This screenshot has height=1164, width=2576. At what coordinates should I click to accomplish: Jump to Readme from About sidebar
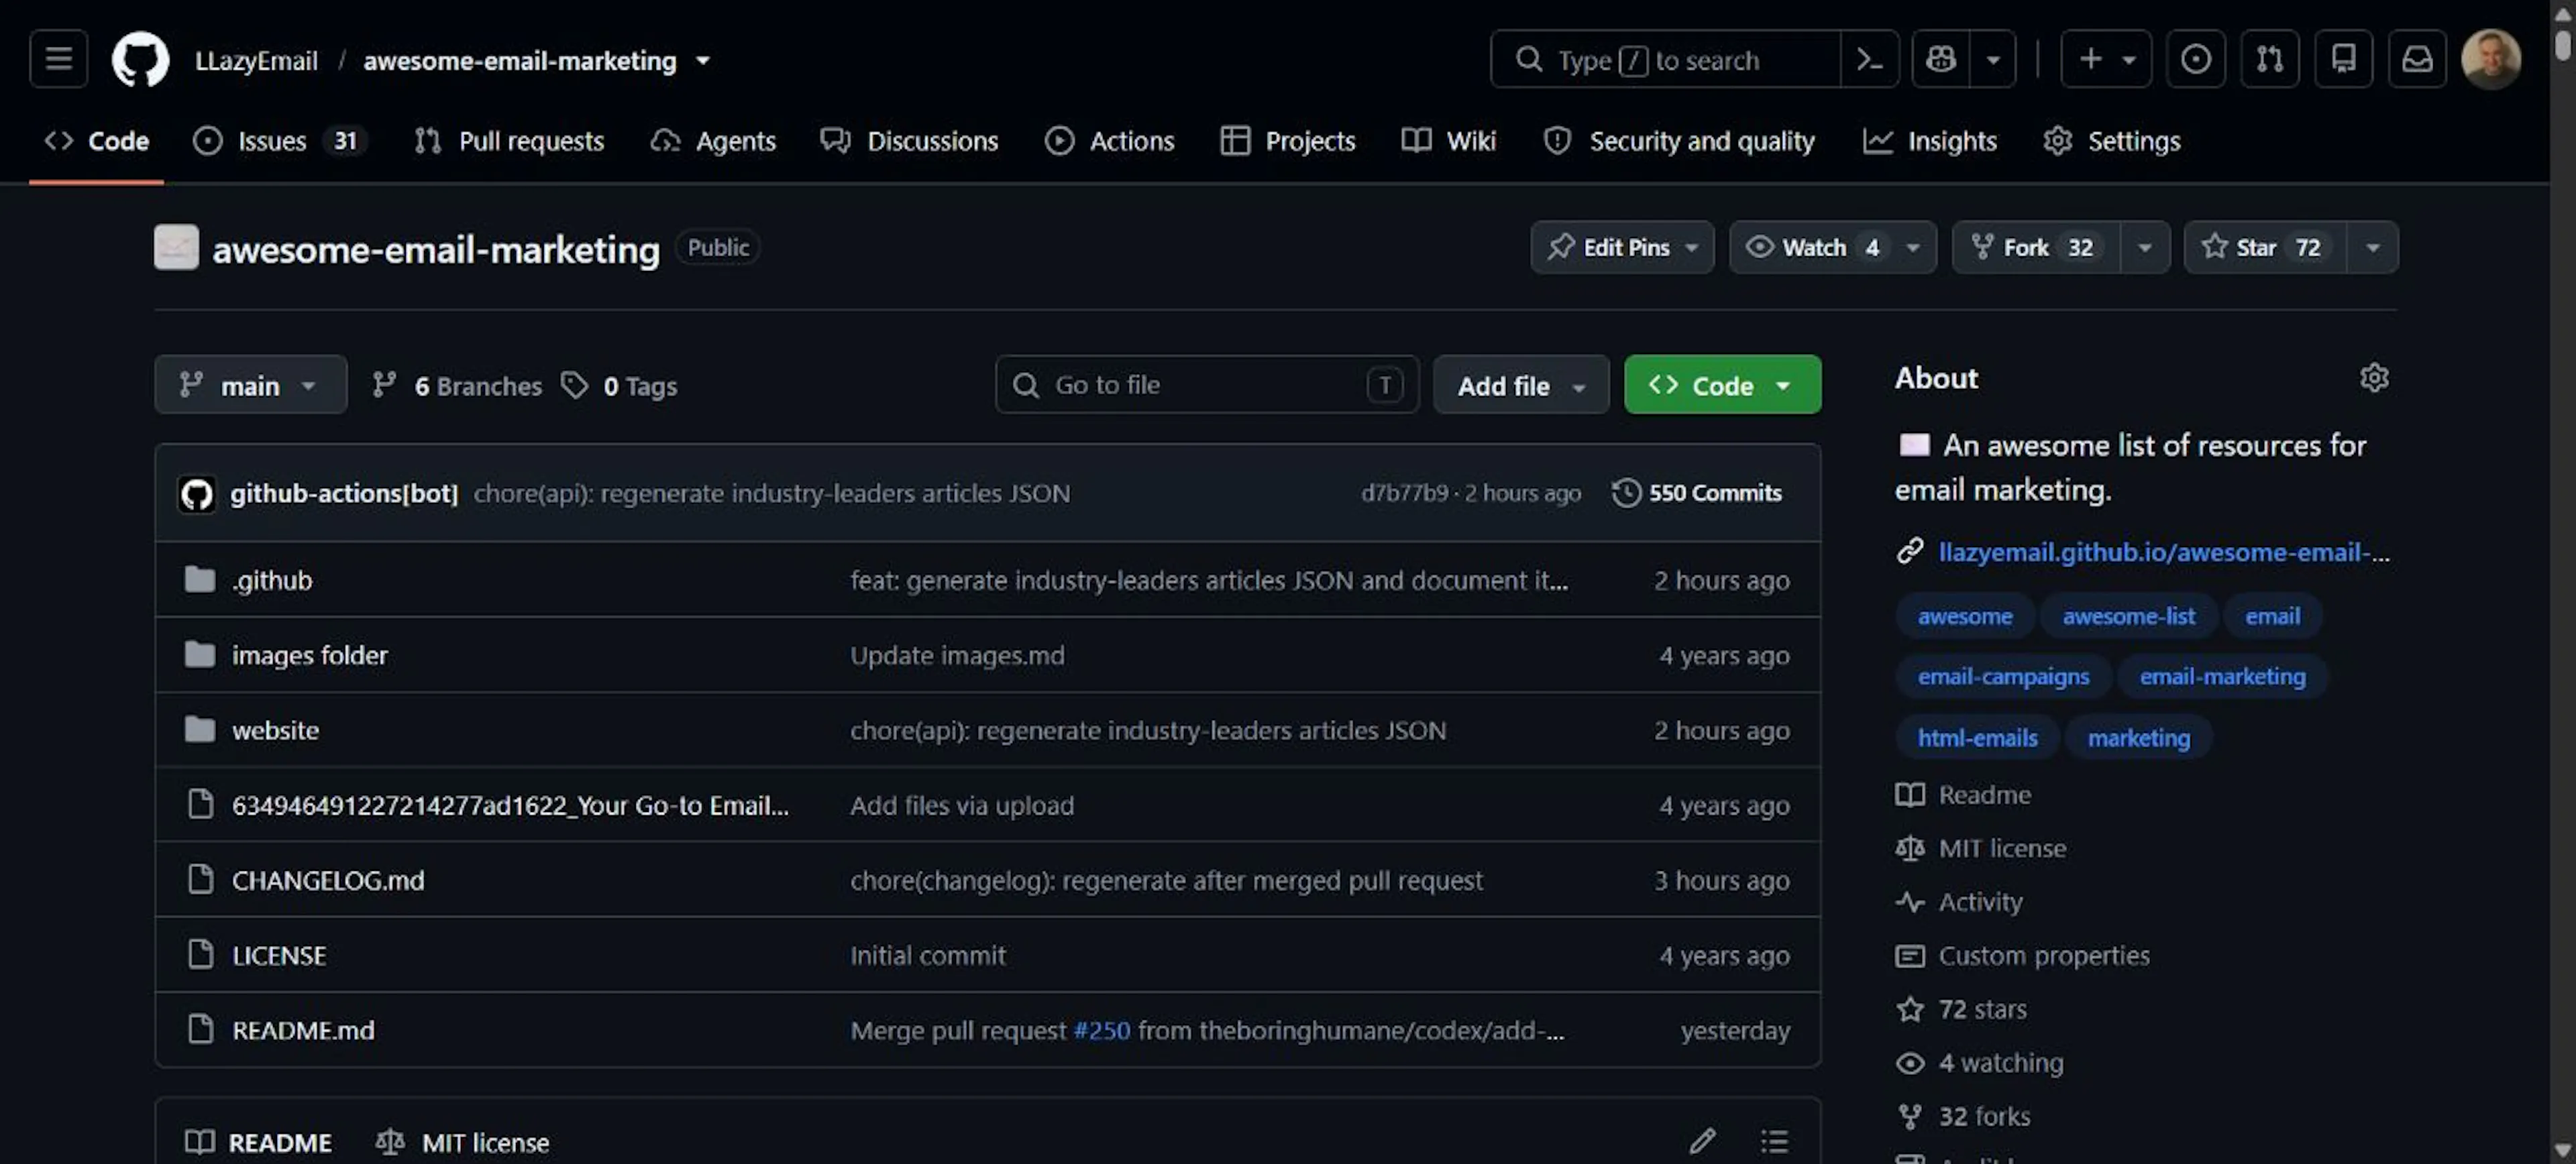[x=1964, y=795]
